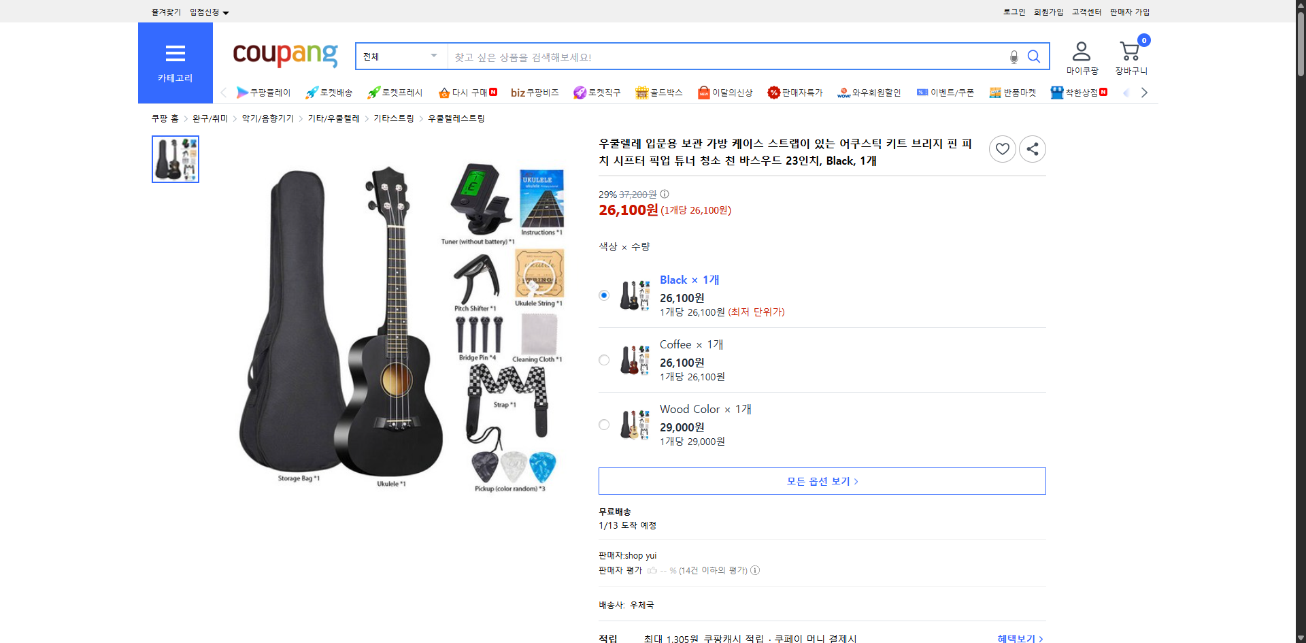Choose the Coffee color option
This screenshot has width=1306, height=643.
tap(603, 359)
